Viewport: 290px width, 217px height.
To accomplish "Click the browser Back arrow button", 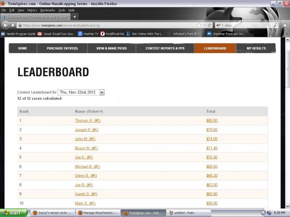I will [5, 25].
